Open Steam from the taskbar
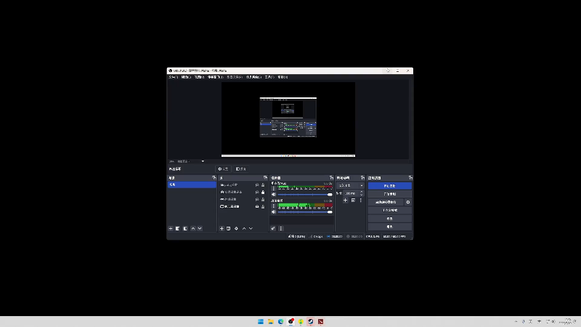Viewport: 581px width, 327px height. click(x=311, y=321)
